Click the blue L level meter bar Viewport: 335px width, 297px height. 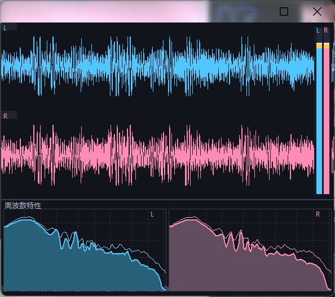[x=319, y=121]
